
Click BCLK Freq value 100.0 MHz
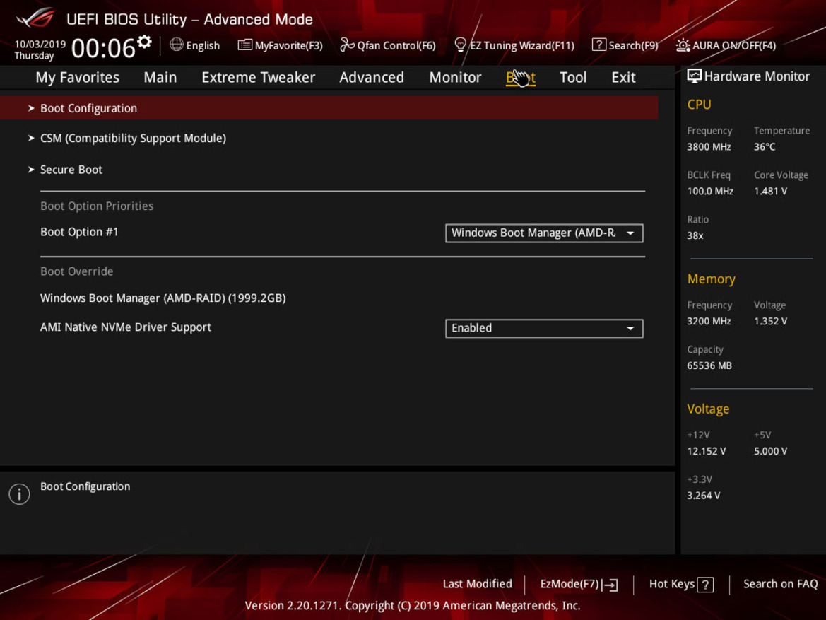tap(710, 191)
